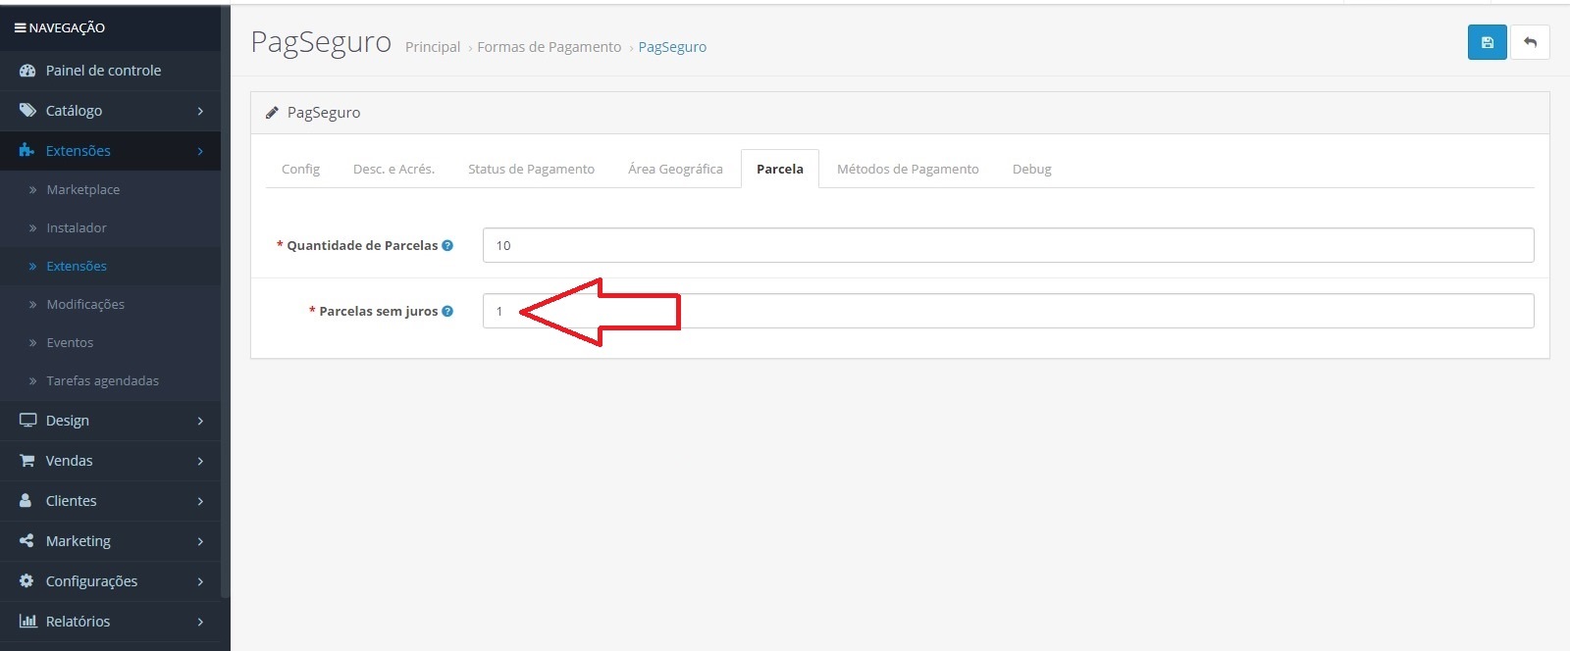Expand the Relatórios menu chevron
This screenshot has height=651, width=1570.
coord(200,622)
